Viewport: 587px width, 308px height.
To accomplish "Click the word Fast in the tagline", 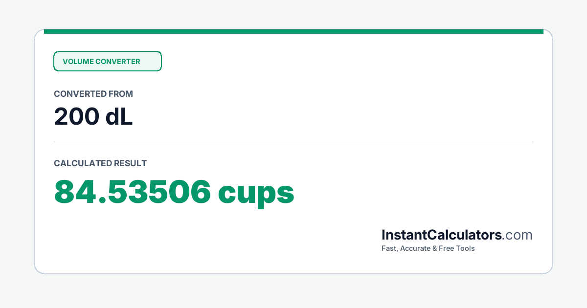I will pos(389,248).
